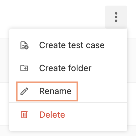Click the Create test case text label
Screen dimensions: 136x136
(x=72, y=45)
